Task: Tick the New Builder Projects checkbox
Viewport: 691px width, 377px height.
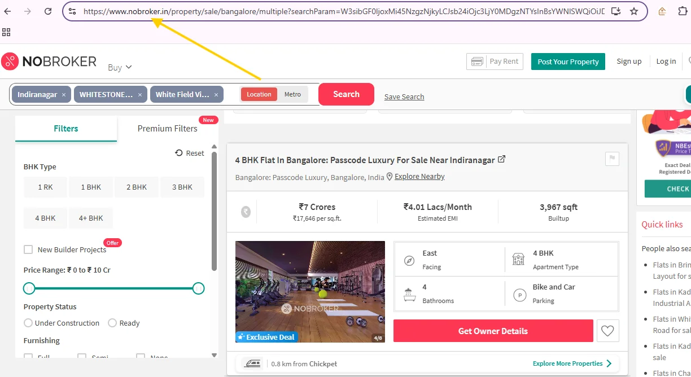Action: pyautogui.click(x=28, y=249)
